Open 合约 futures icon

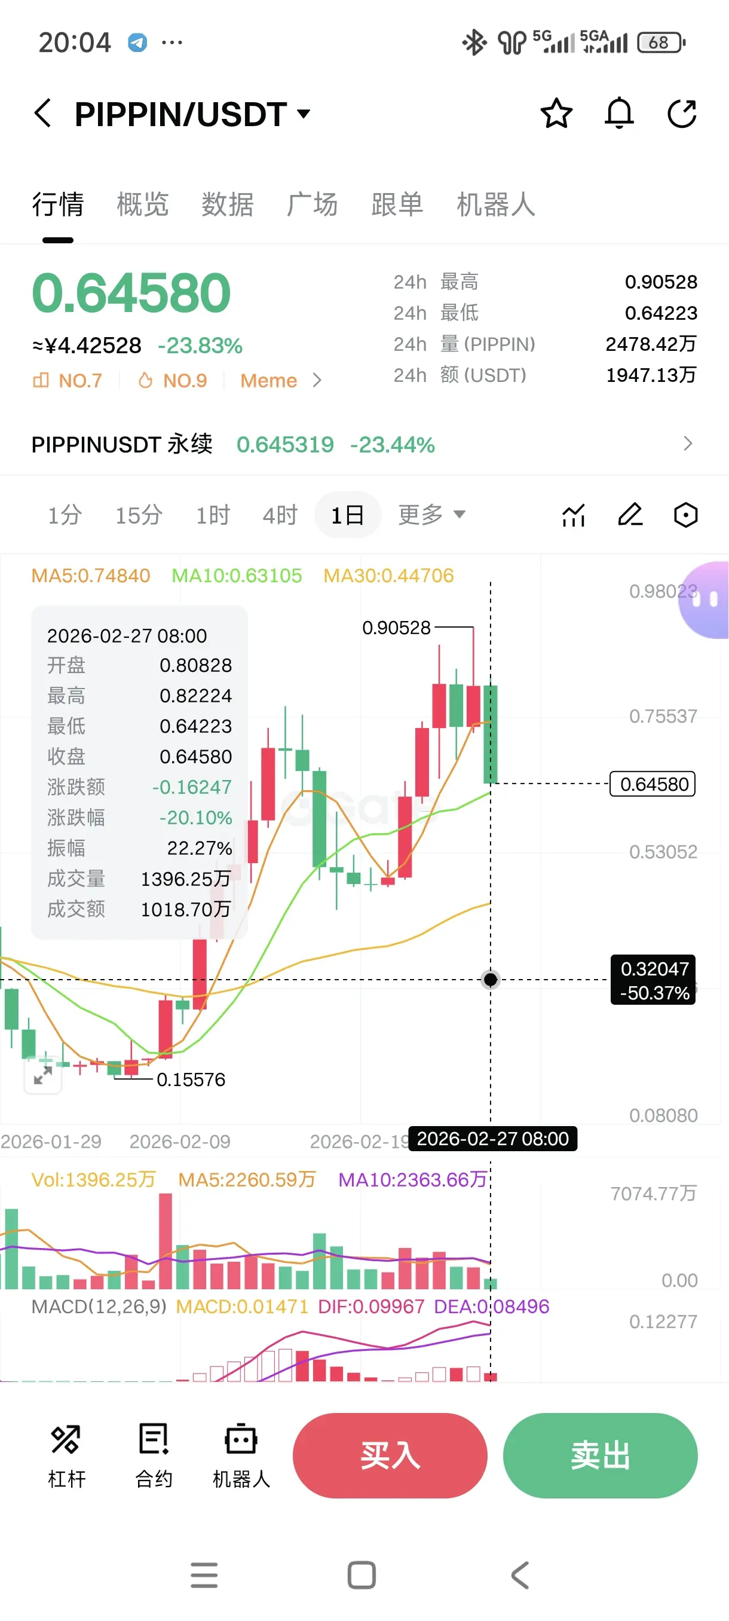point(154,1455)
